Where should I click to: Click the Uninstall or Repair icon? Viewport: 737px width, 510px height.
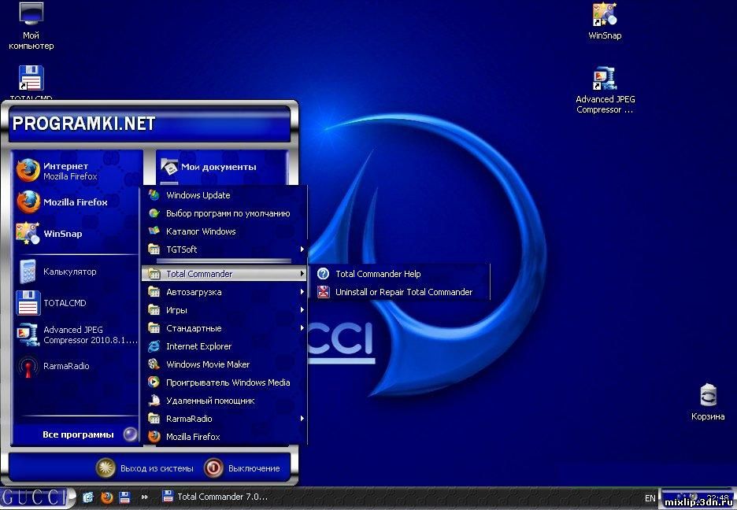323,292
